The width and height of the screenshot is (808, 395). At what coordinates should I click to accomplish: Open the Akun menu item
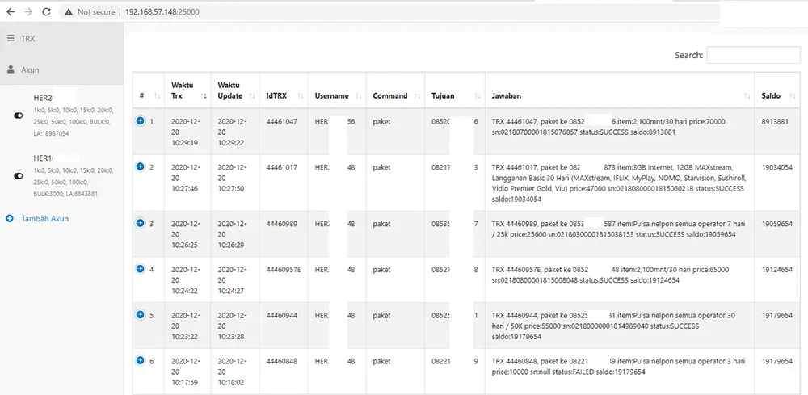click(30, 70)
